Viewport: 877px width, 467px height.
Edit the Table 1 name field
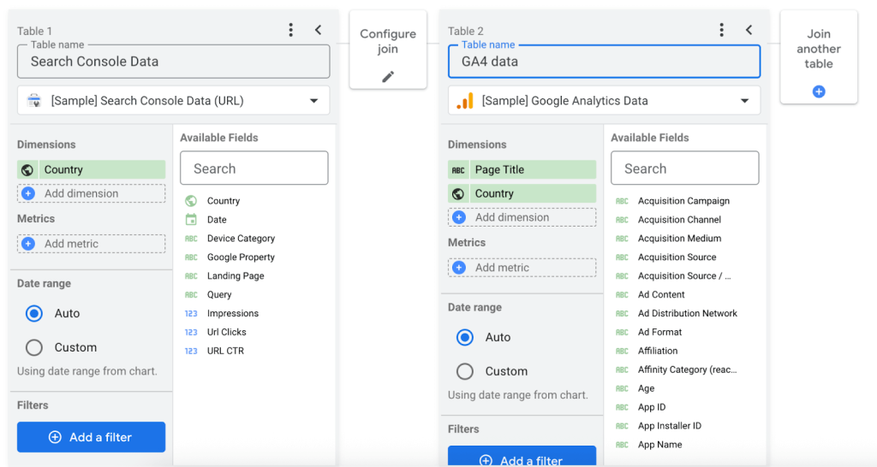click(x=173, y=62)
